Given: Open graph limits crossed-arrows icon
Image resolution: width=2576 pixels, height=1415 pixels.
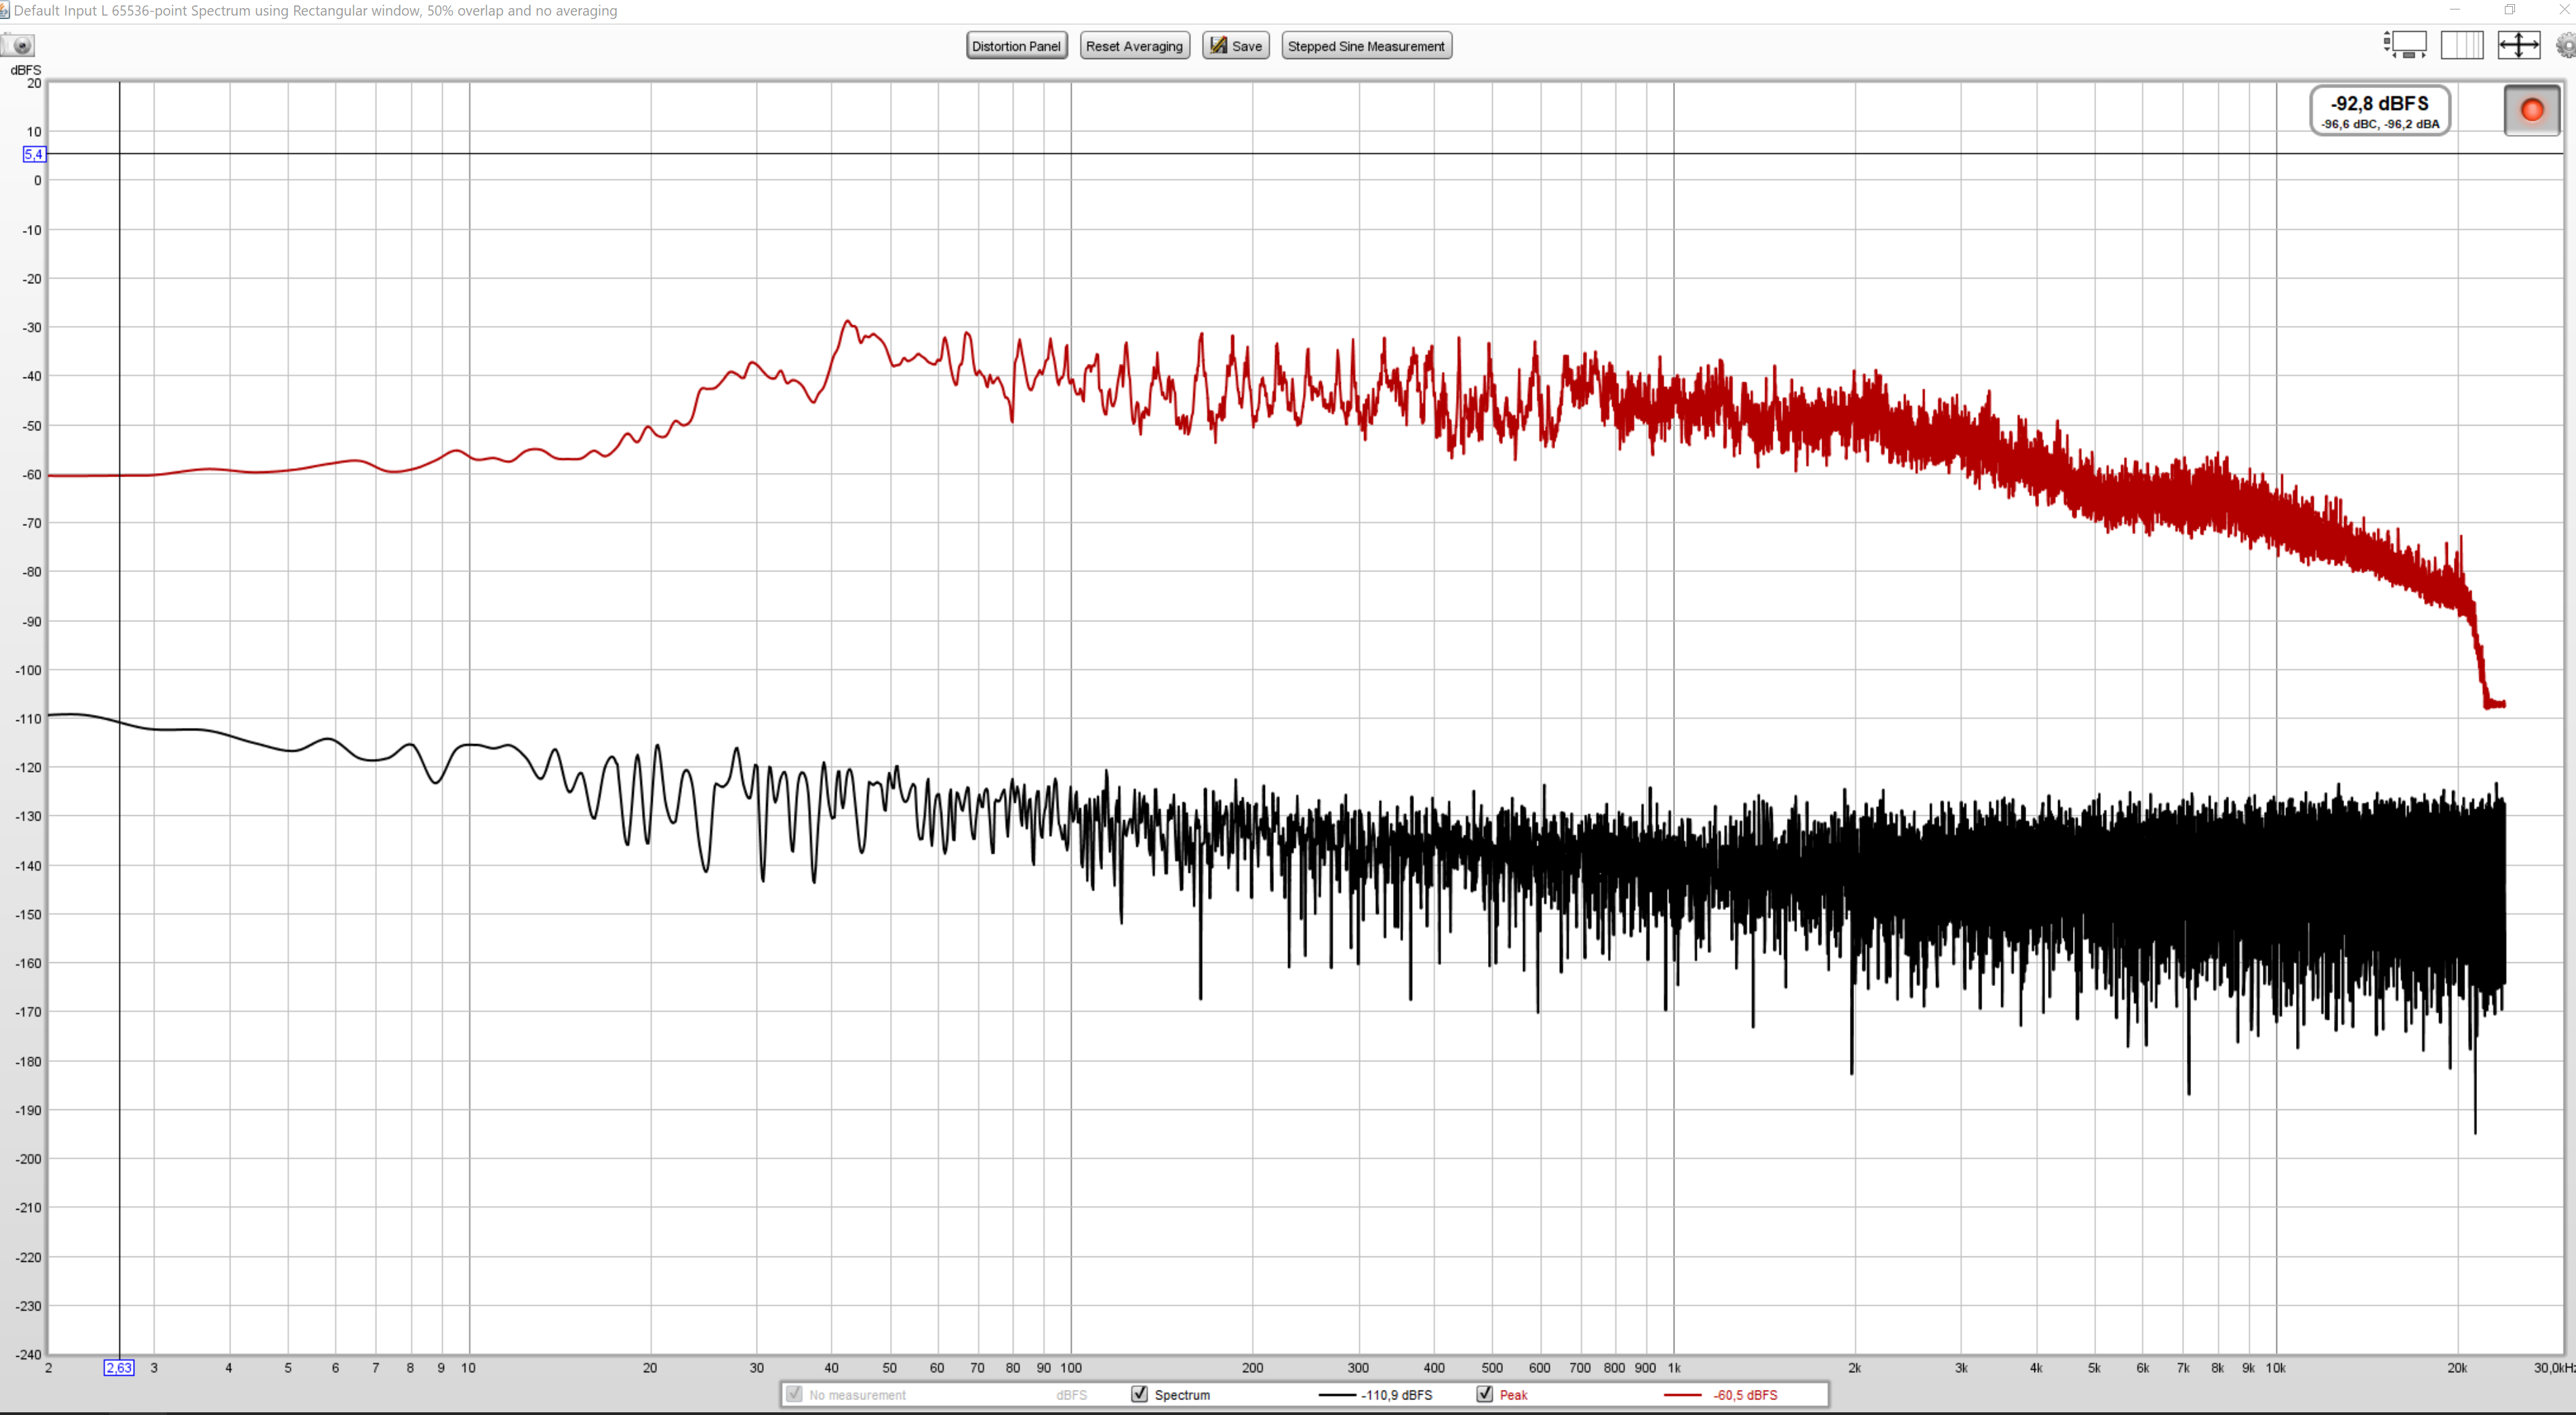Looking at the screenshot, I should tap(2518, 45).
